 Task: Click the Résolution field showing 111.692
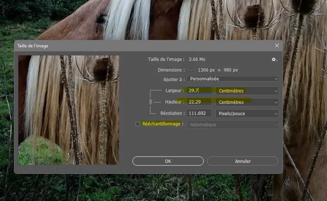[x=199, y=113]
